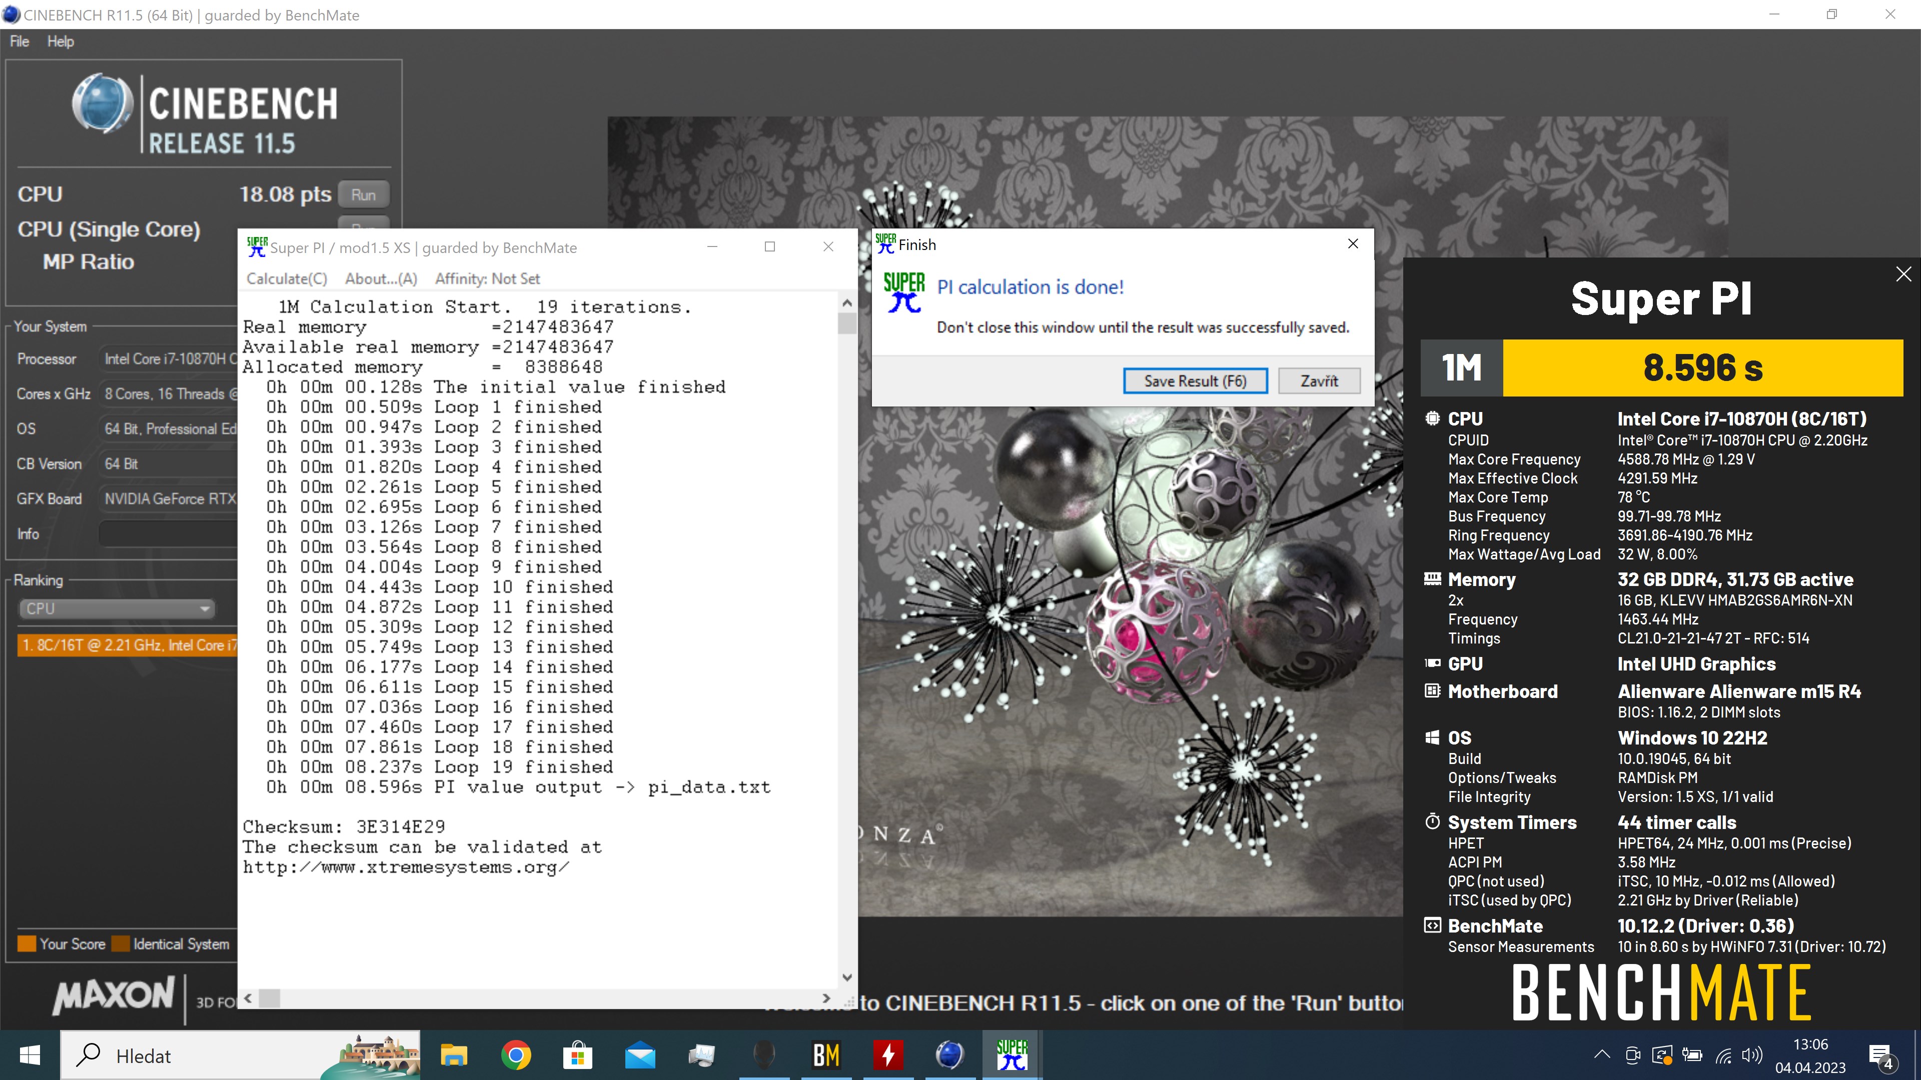Select ranking entry 1. 8C/16T @ 2.21 GHz
Screen dimensions: 1921x1080
tap(128, 644)
